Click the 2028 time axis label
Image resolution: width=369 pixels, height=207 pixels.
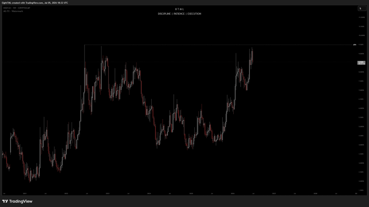coord(315,194)
